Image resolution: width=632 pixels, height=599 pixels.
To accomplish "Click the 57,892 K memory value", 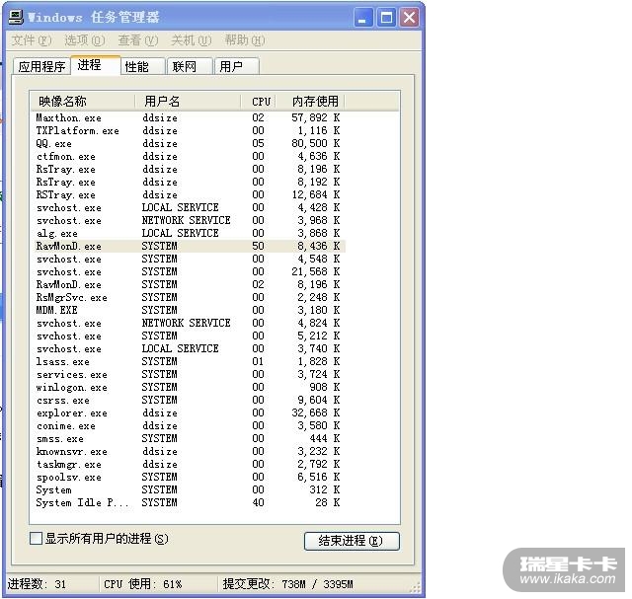I will (x=316, y=117).
